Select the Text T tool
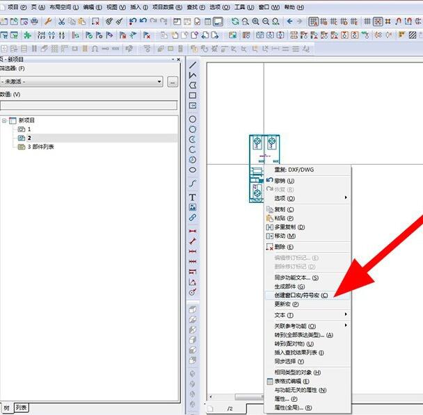Screen dimensions: 423x415 [192, 197]
